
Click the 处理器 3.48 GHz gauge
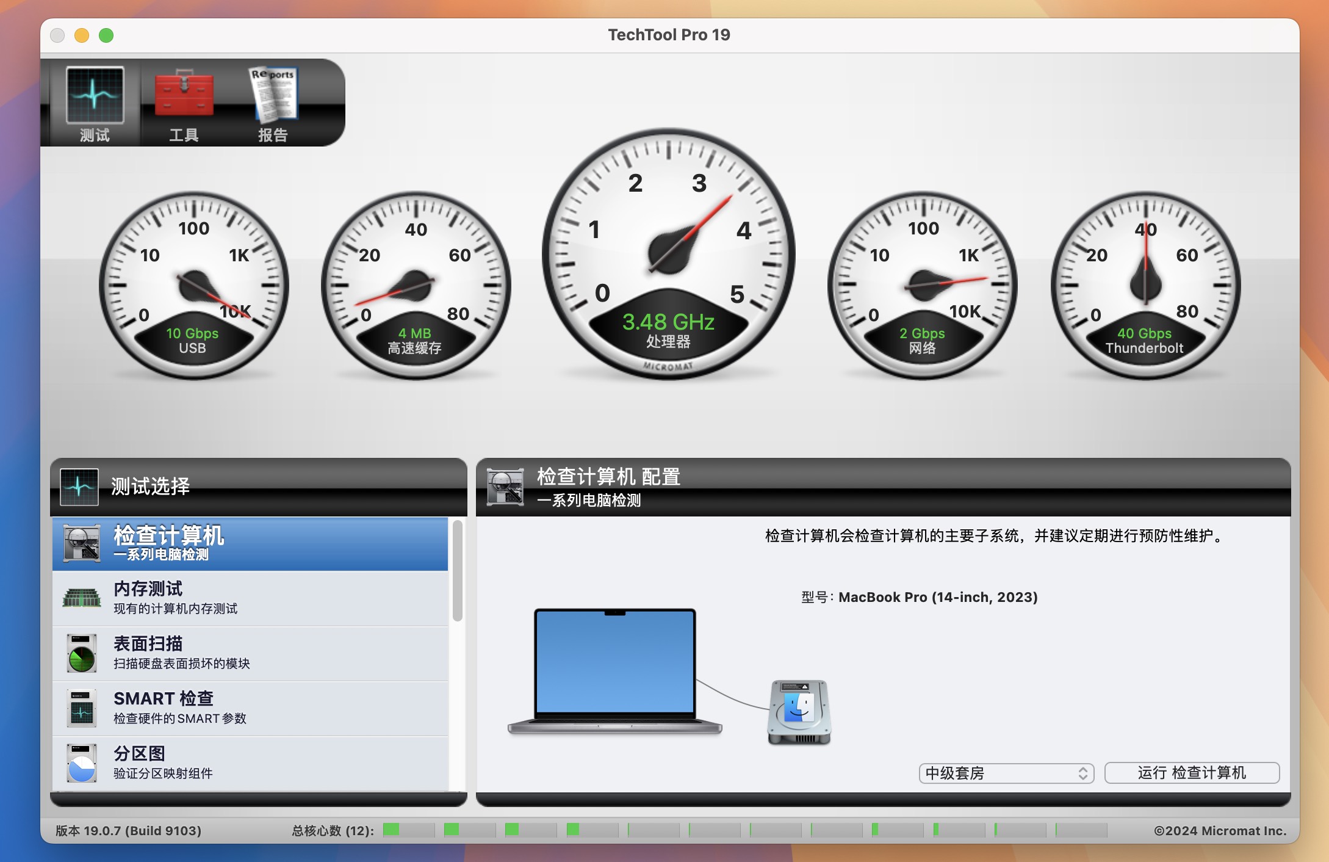pyautogui.click(x=668, y=253)
